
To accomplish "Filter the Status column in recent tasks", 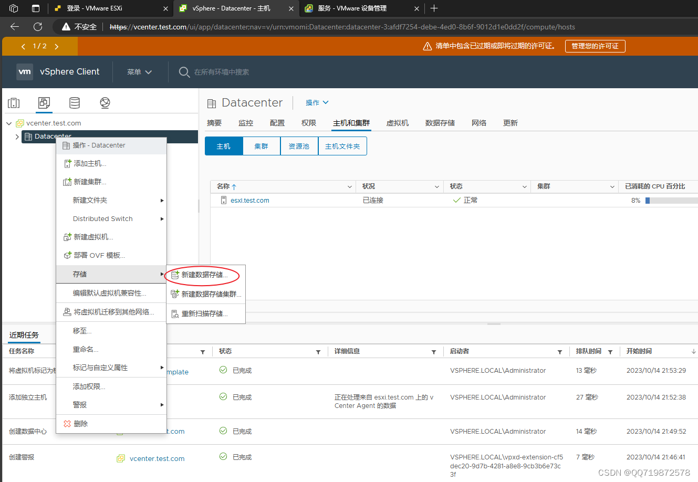I will (318, 352).
